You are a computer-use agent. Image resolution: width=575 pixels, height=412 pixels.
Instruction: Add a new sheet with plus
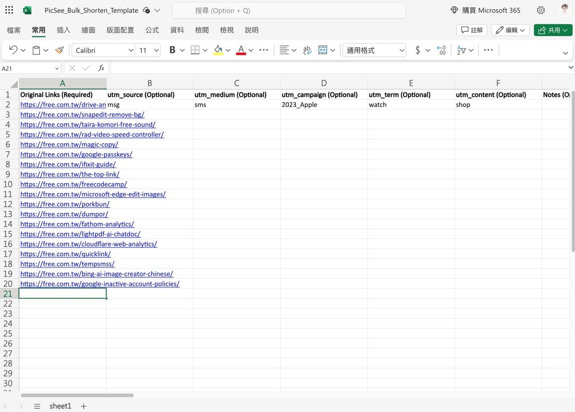click(x=84, y=406)
